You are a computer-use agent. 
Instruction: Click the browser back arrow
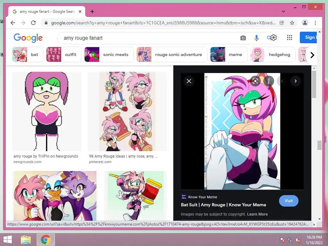(13, 23)
